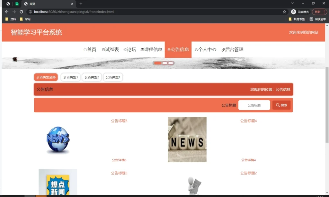
Task: Open the tab search chevron in title bar
Action: pos(292,3)
